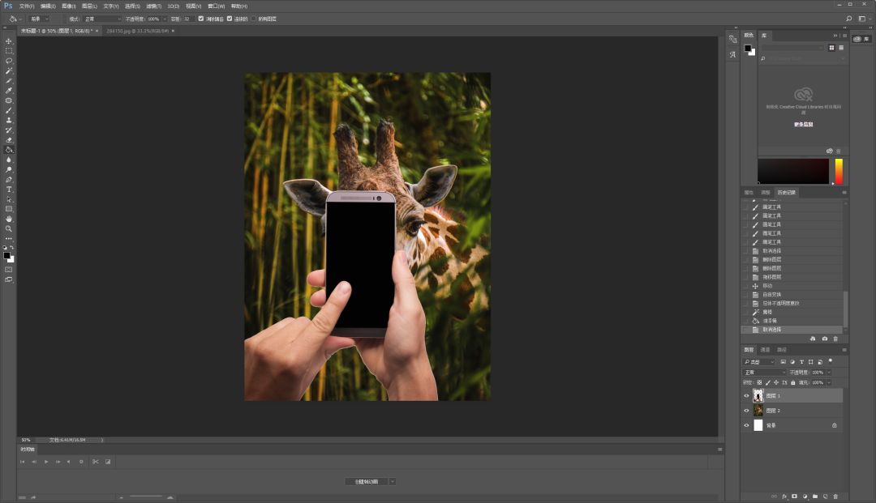Switch to the 284150.jpg document tab

[136, 31]
